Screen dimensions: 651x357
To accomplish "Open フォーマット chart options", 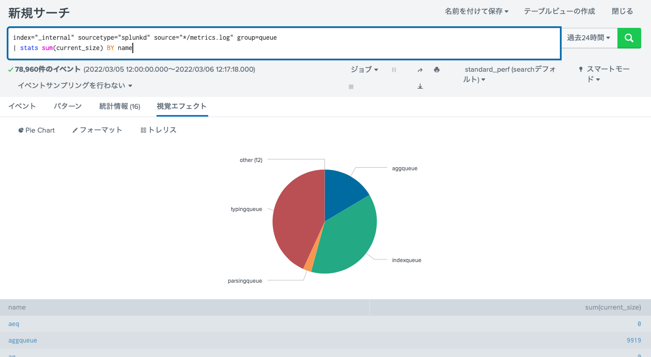I will [98, 130].
